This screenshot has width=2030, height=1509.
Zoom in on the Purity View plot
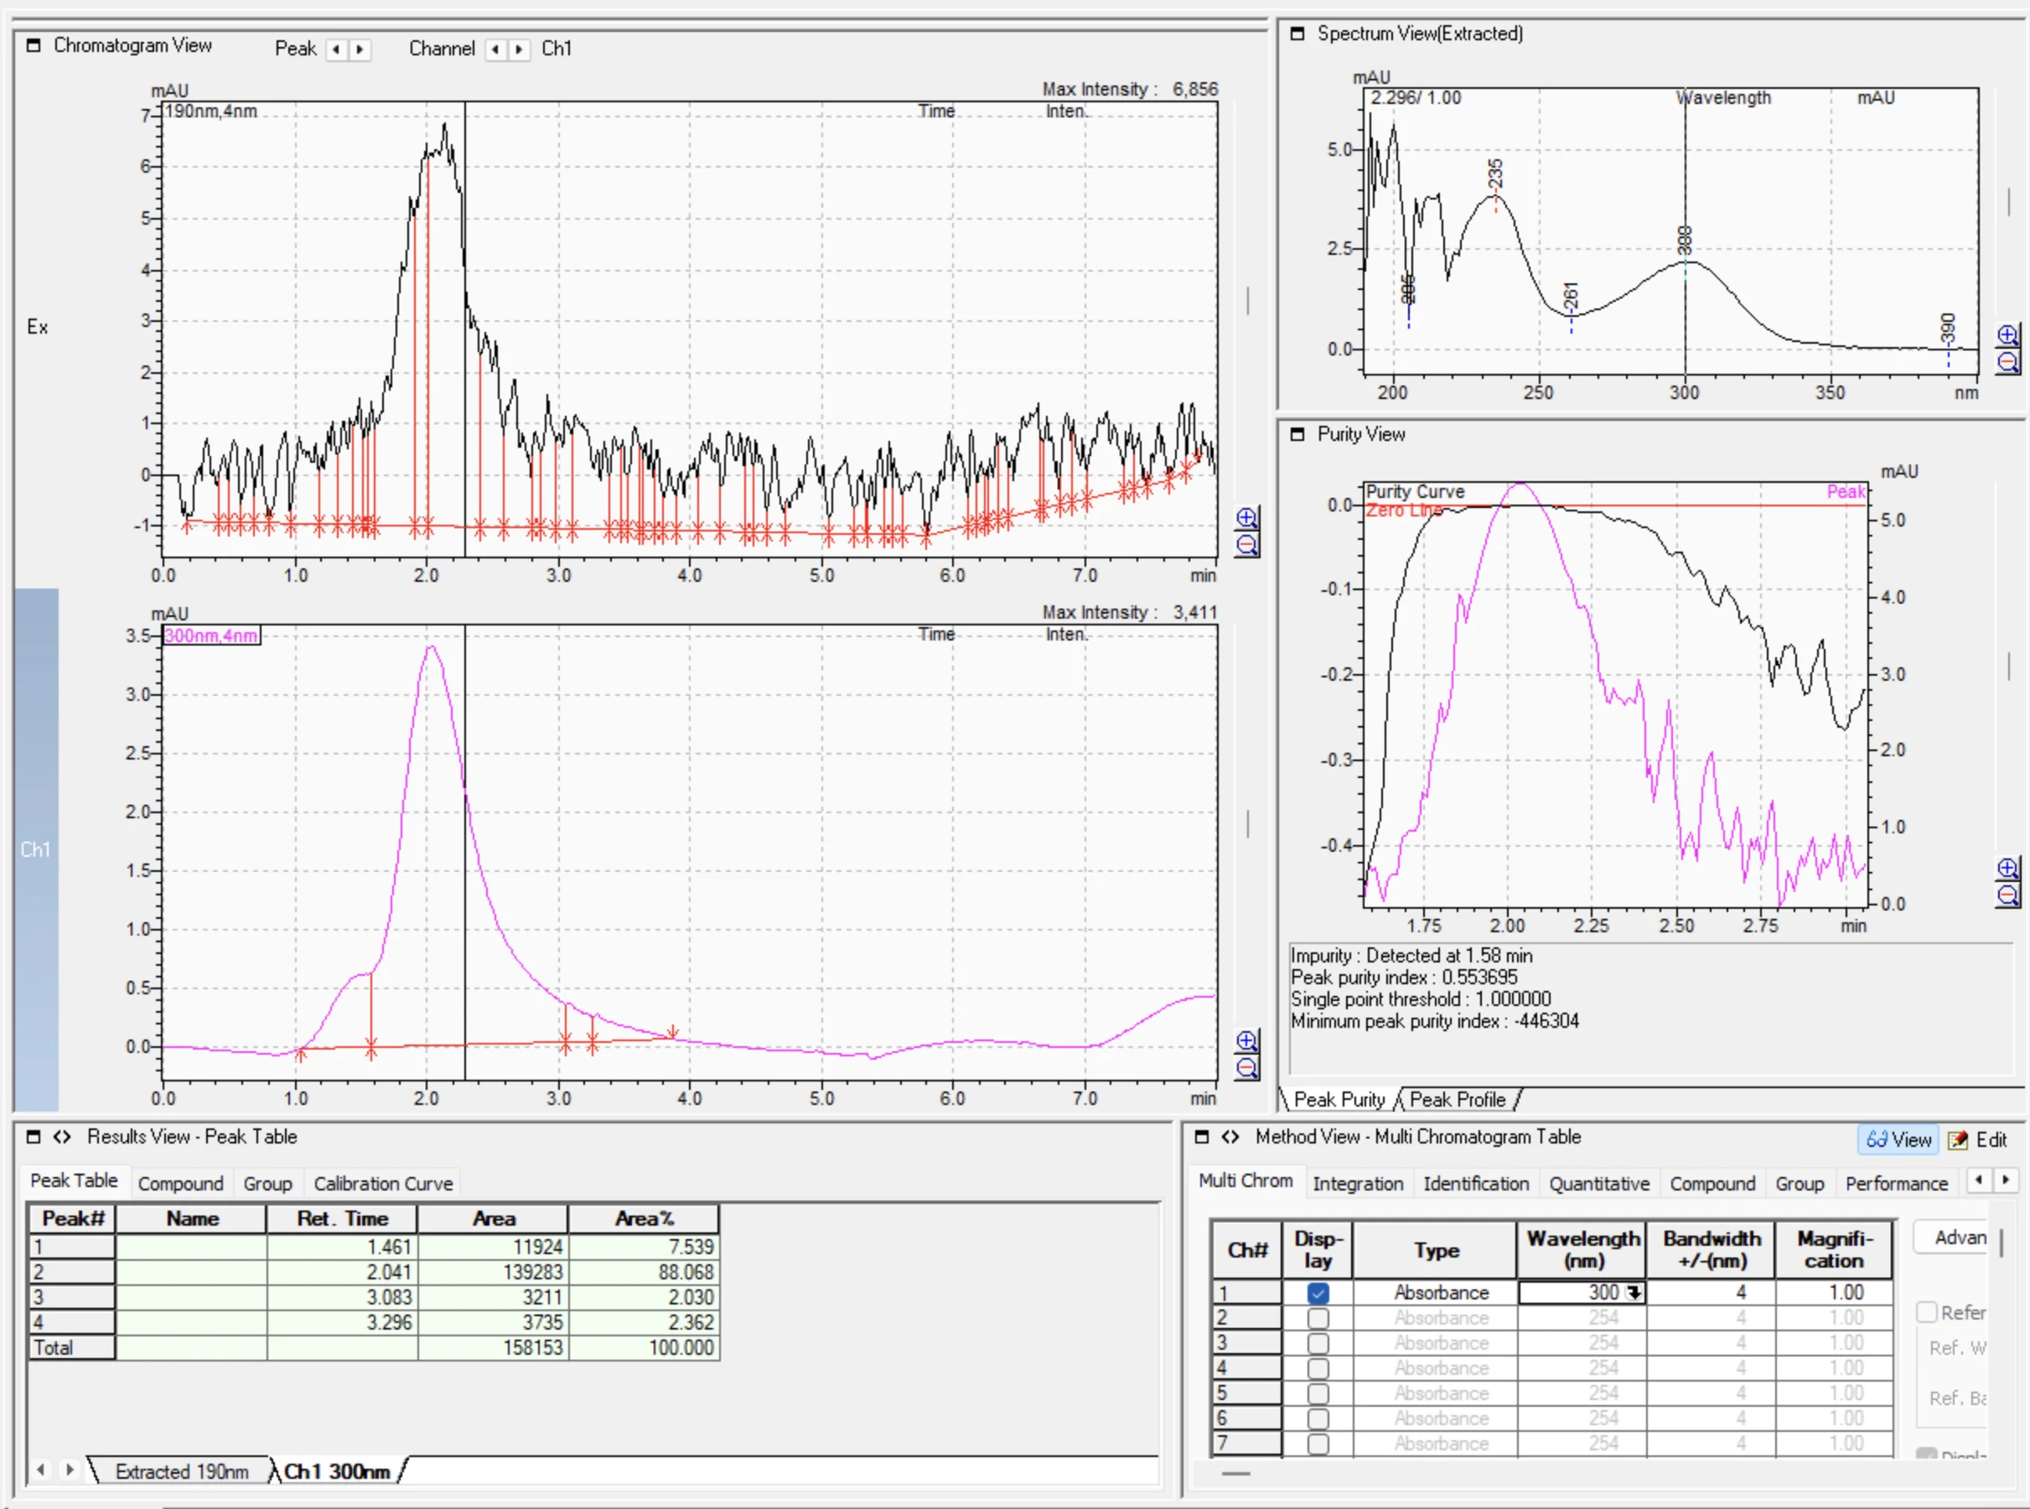[x=2007, y=868]
